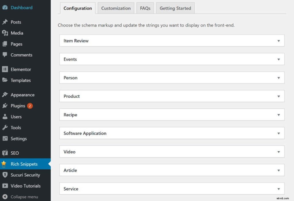Open the Appearance menu icon
The width and height of the screenshot is (294, 201).
pos(6,95)
